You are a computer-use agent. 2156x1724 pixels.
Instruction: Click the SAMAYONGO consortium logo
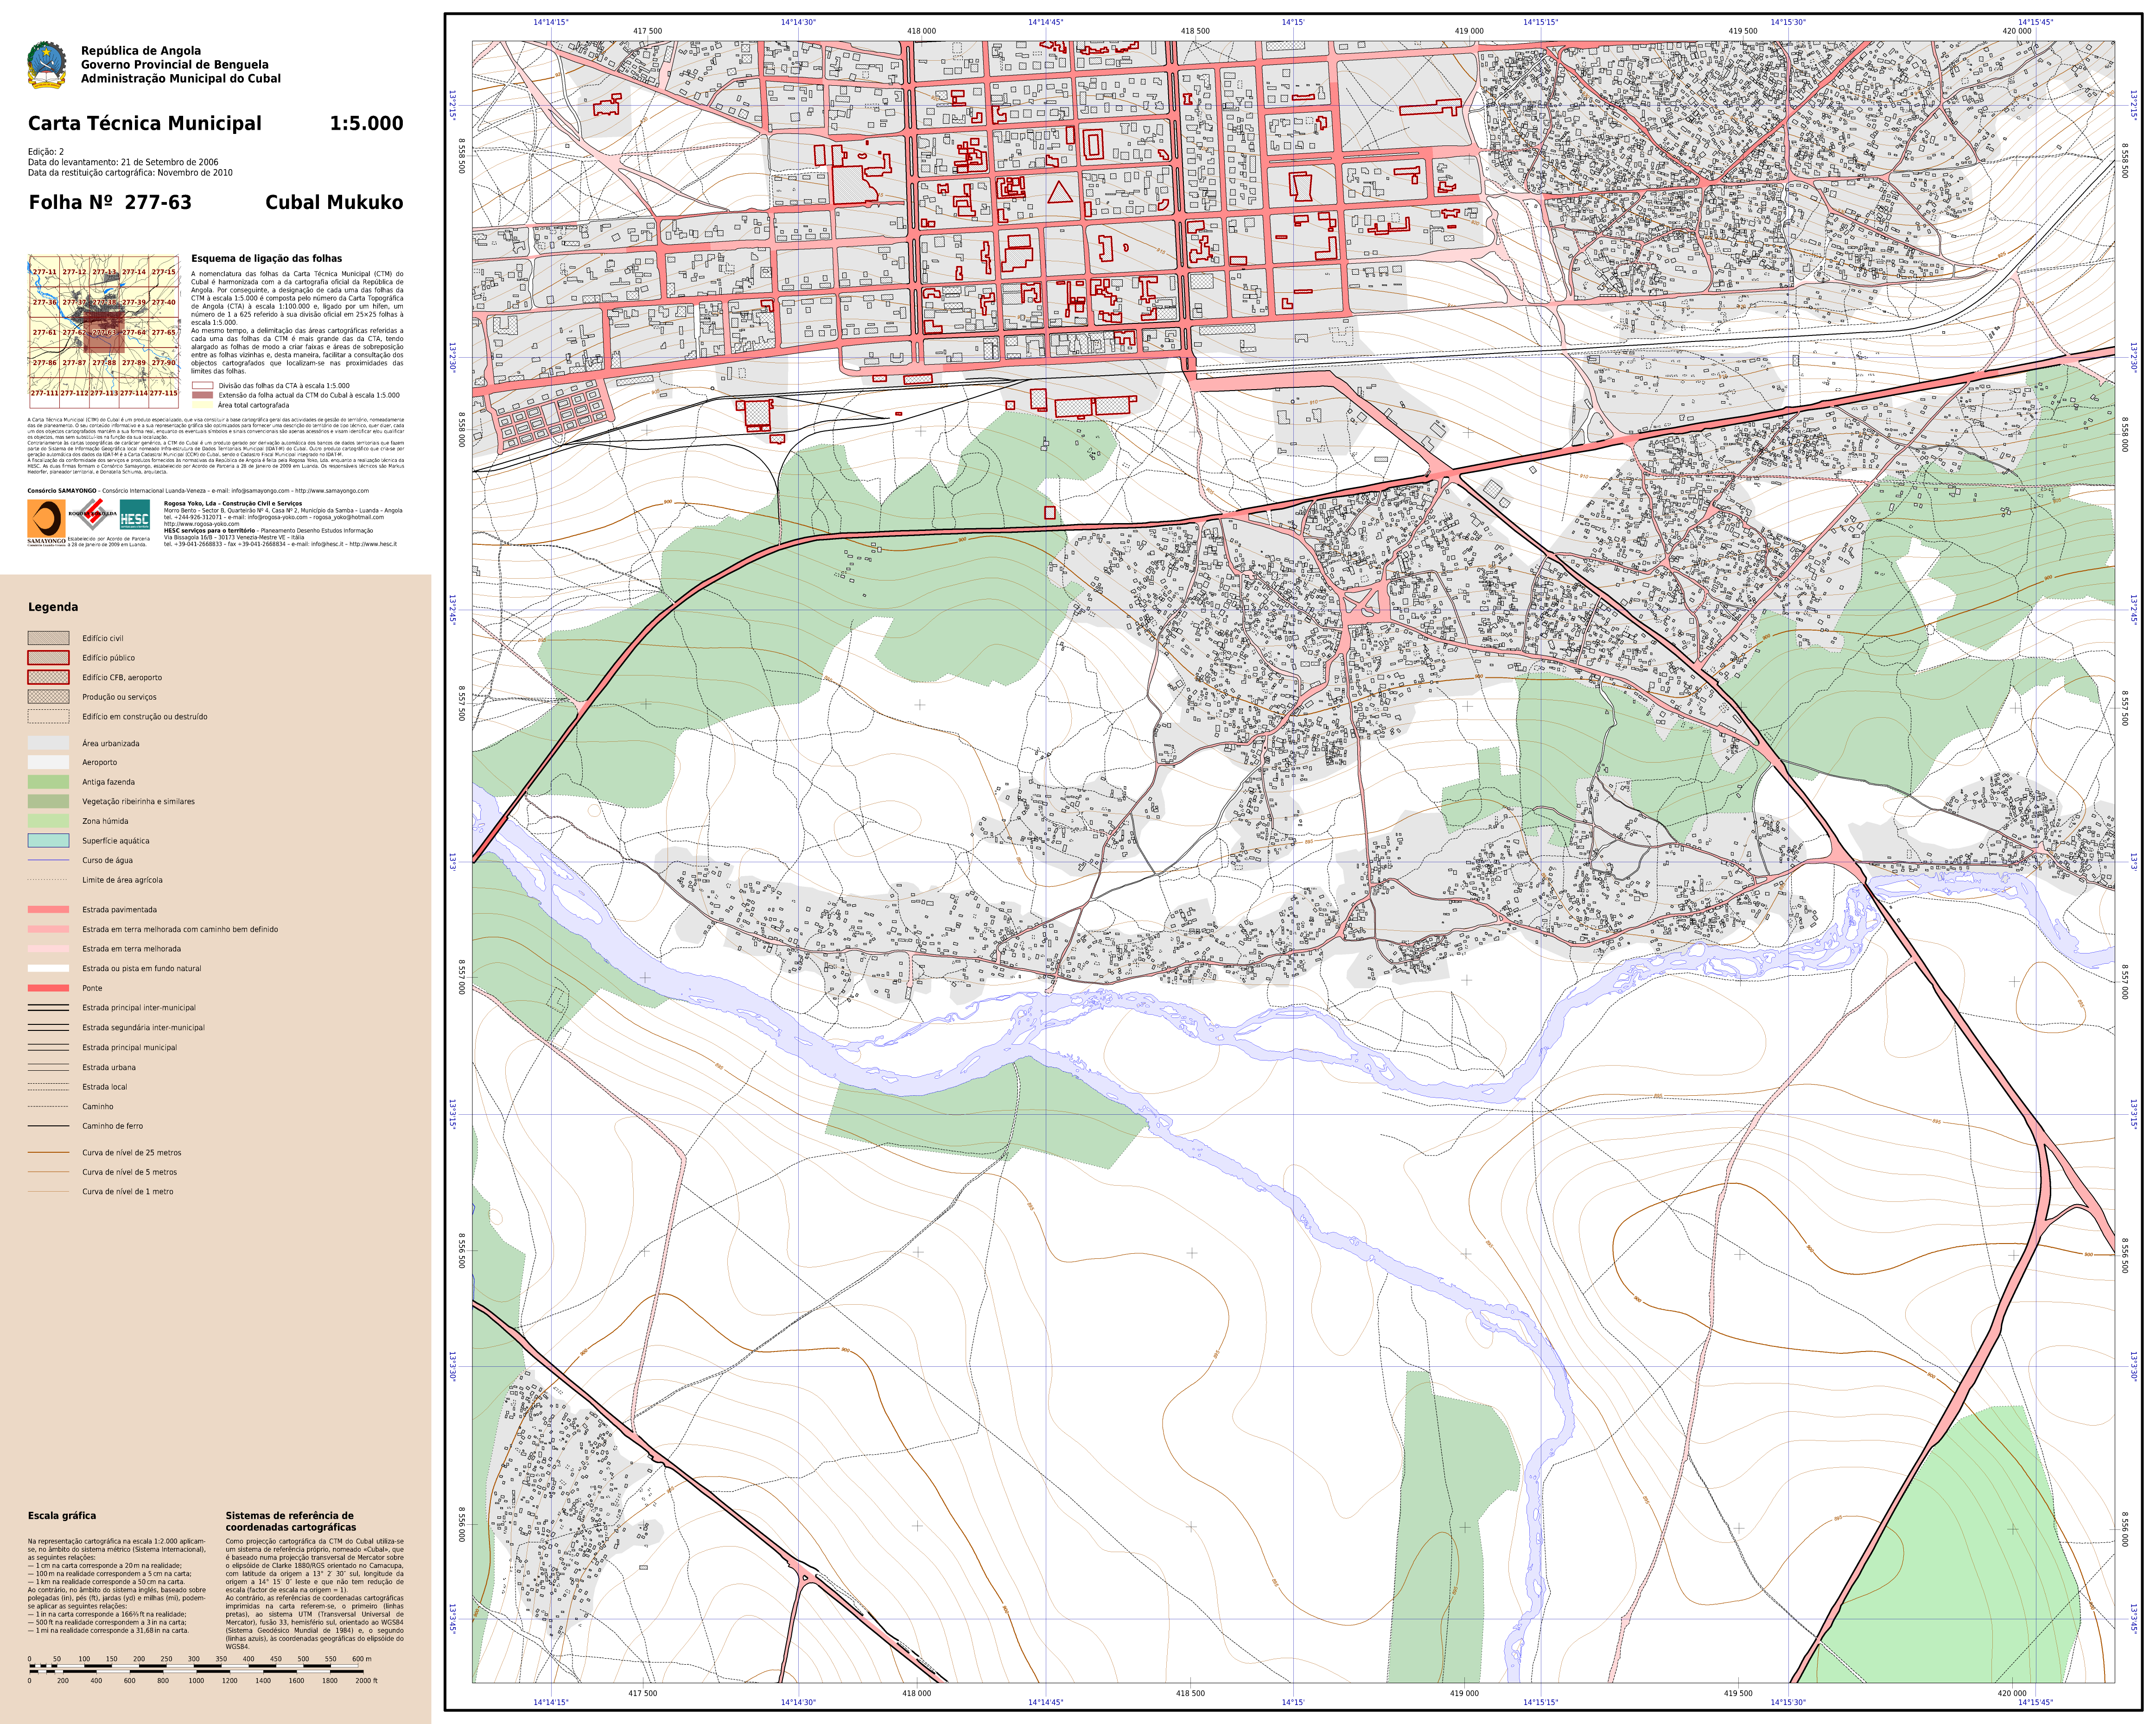point(46,523)
